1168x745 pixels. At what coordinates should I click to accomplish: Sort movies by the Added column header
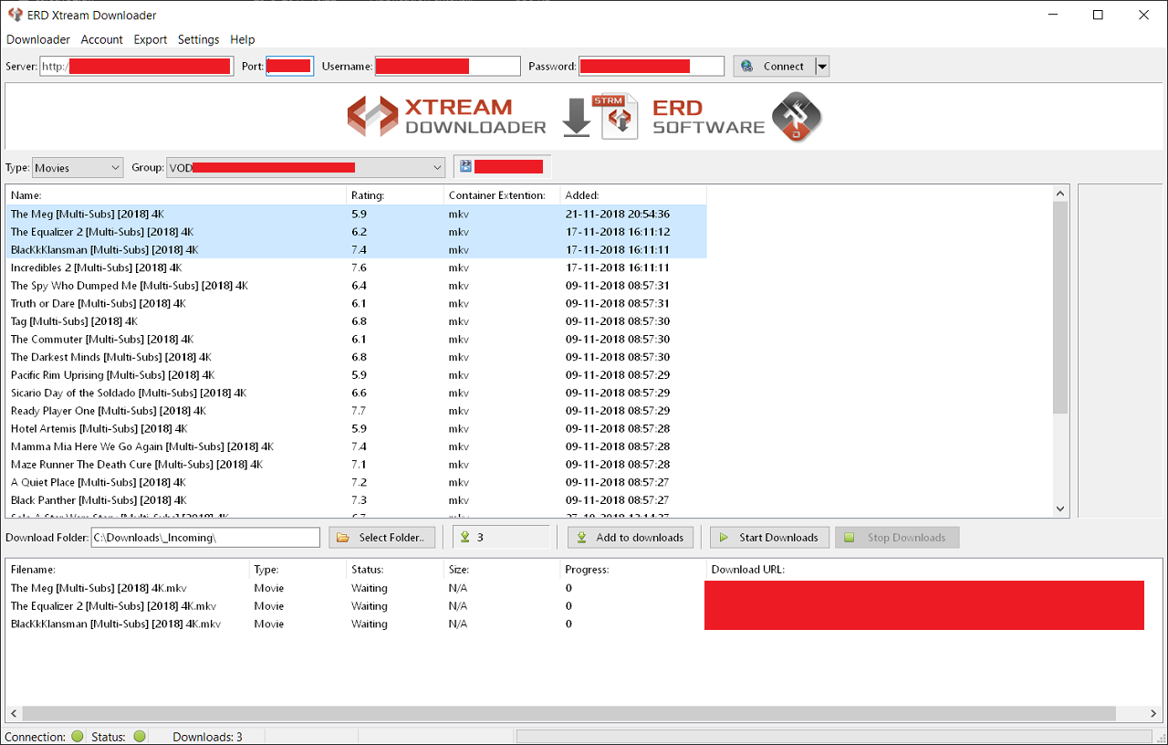[633, 195]
